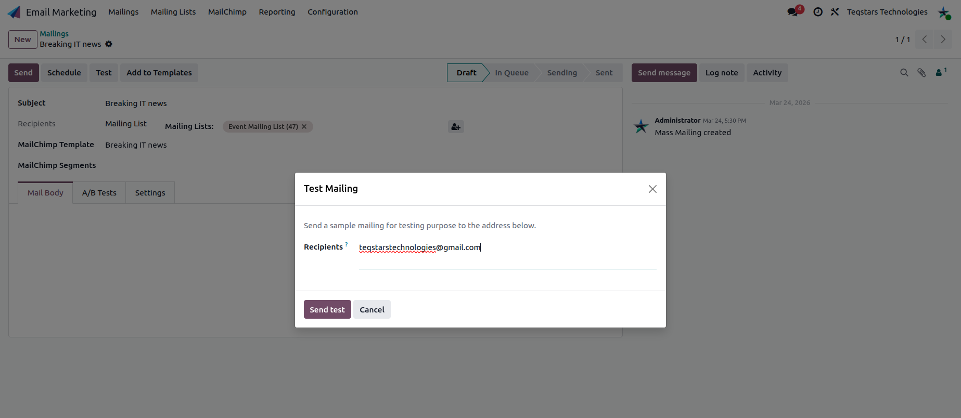
Task: Click Administrator avatar in chatter
Action: point(641,125)
